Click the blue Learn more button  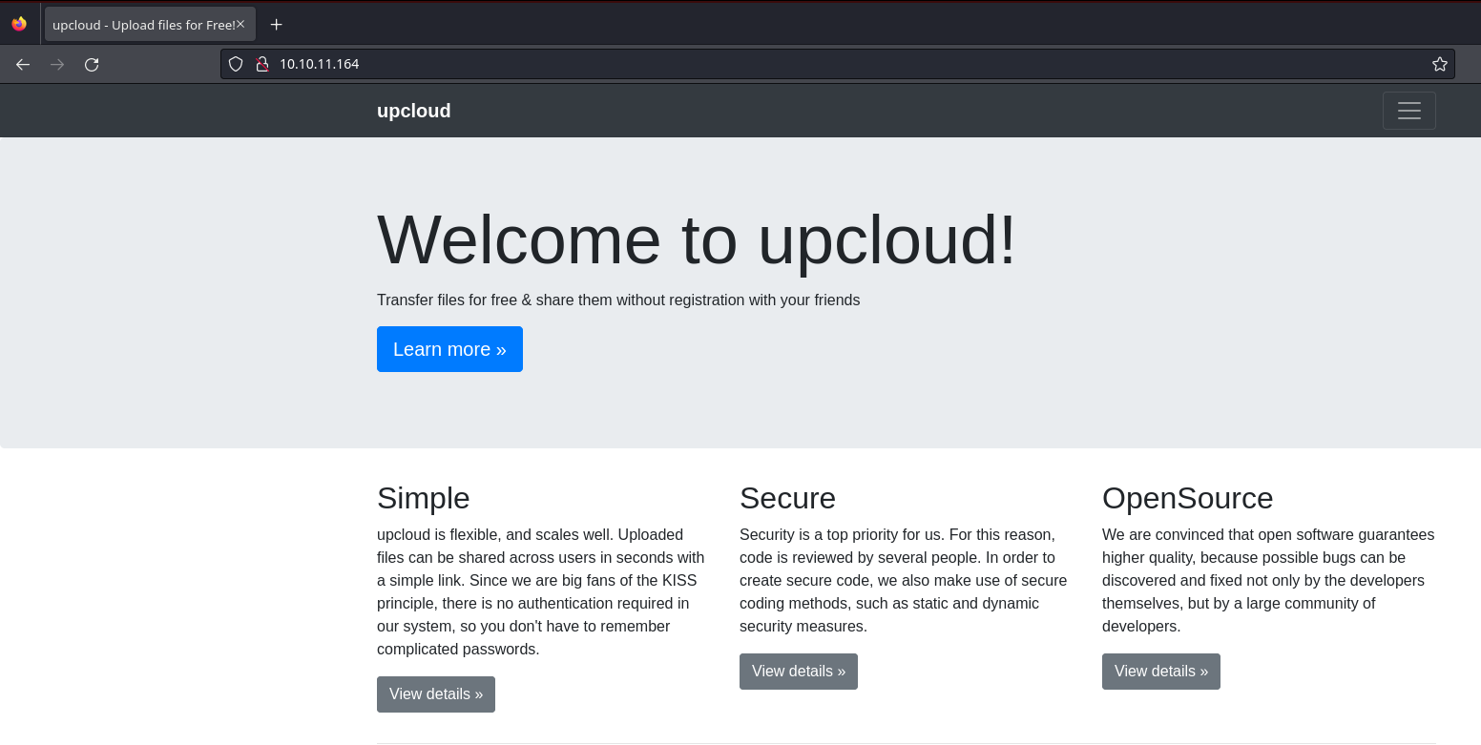click(x=449, y=349)
